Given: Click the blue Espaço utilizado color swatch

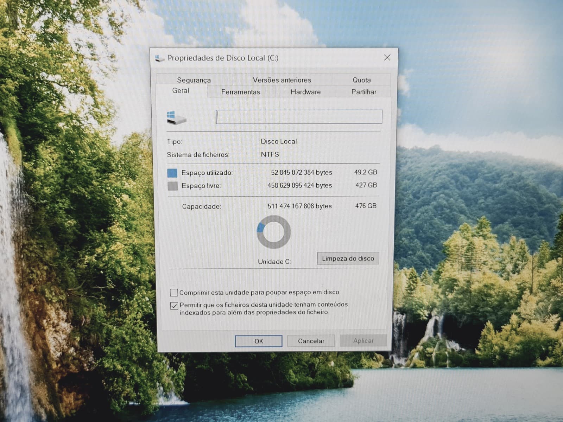Looking at the screenshot, I should (172, 173).
